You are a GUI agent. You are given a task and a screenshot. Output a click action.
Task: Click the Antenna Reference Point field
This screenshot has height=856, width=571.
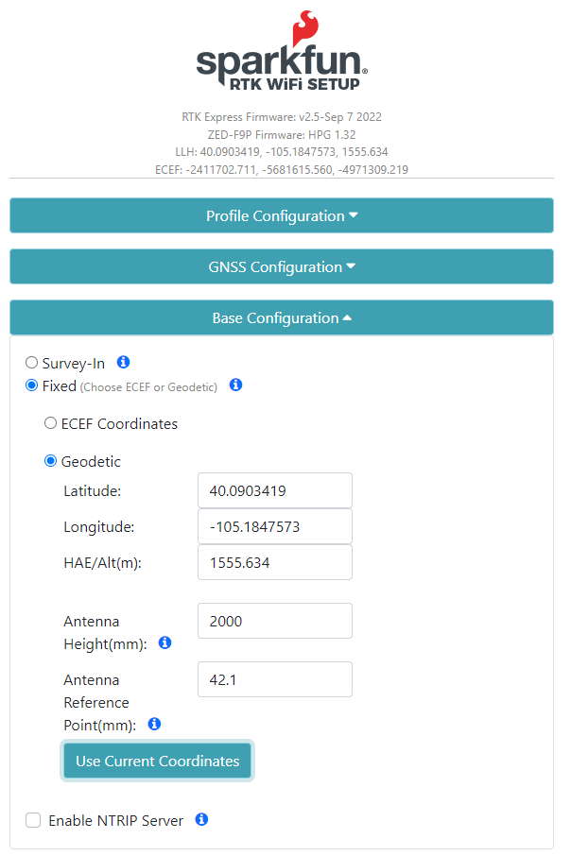[274, 679]
